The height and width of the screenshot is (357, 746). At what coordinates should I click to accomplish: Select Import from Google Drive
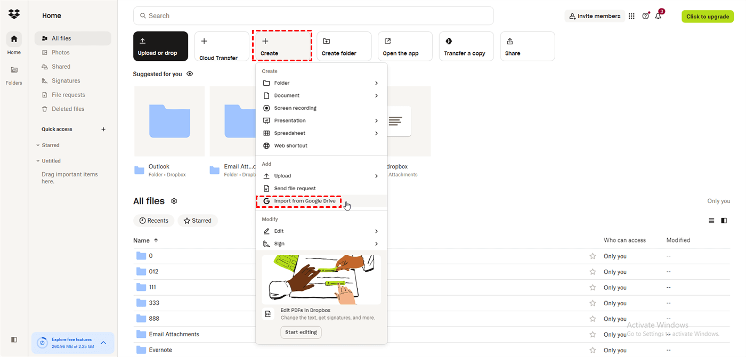click(x=321, y=201)
